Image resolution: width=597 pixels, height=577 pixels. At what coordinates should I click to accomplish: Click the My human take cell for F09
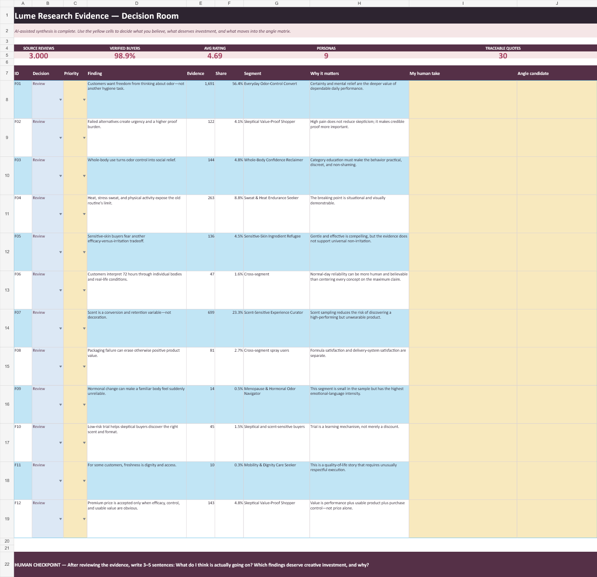(463, 404)
